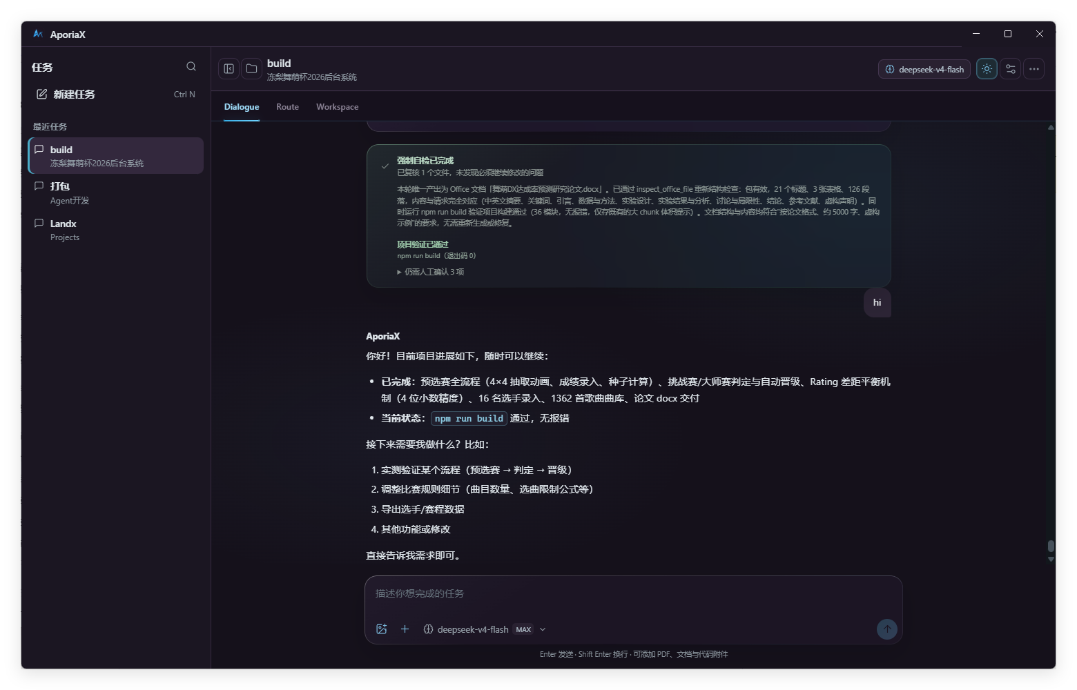This screenshot has height=690, width=1077.
Task: Focus the task description input field
Action: point(633,593)
